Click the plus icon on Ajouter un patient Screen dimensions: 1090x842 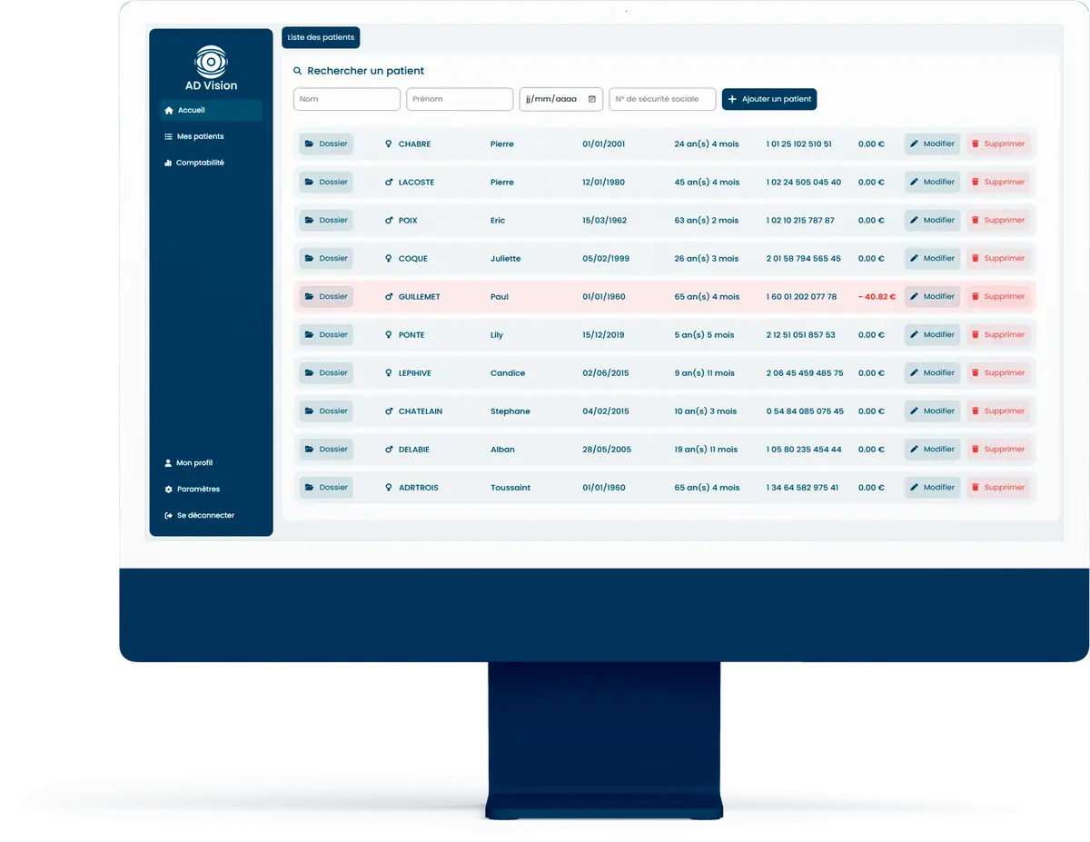(x=733, y=99)
